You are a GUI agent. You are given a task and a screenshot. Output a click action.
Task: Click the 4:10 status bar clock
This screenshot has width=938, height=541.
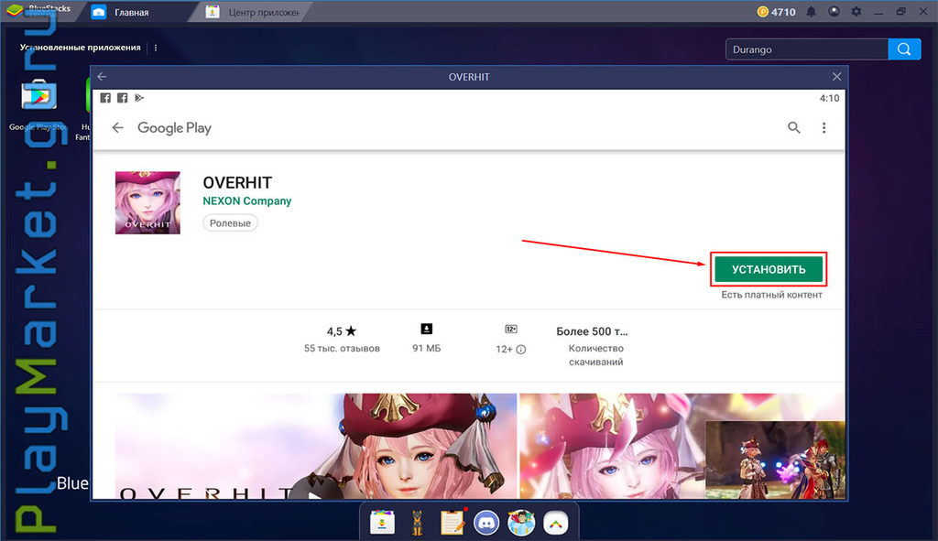pyautogui.click(x=829, y=98)
